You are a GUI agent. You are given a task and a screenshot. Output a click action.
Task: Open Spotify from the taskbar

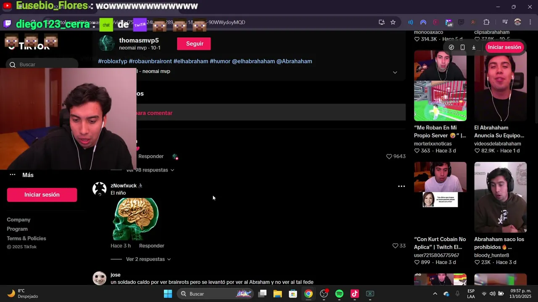point(339,294)
